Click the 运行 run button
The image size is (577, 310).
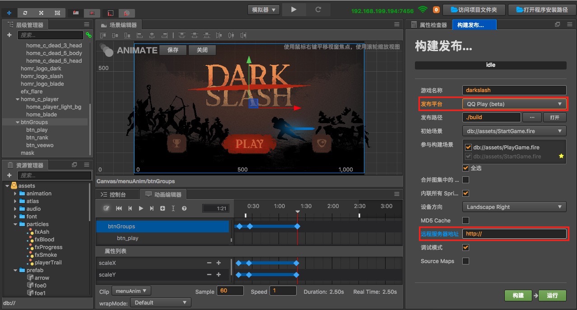point(553,296)
